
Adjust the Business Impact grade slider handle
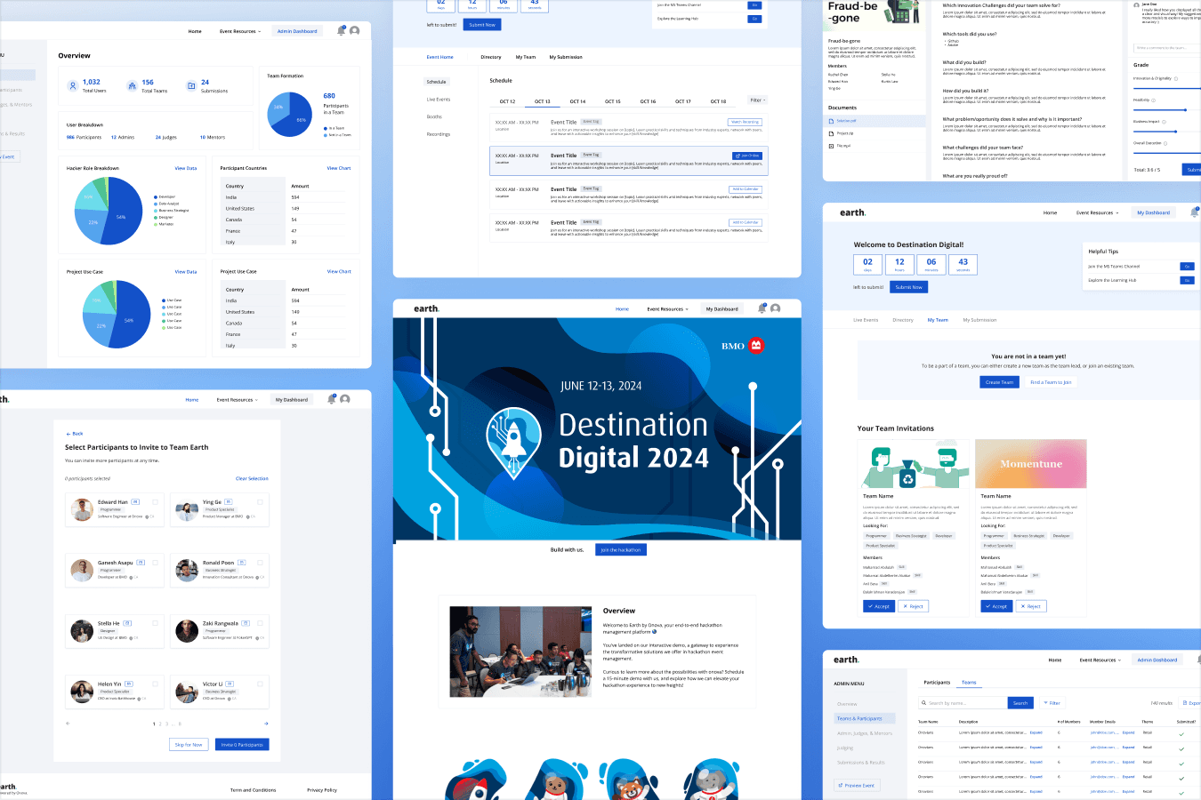1176,132
